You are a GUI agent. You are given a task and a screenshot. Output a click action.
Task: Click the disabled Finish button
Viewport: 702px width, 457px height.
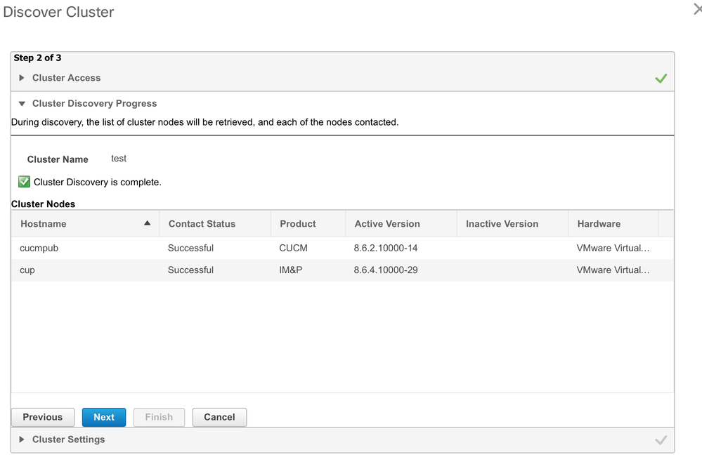click(159, 417)
